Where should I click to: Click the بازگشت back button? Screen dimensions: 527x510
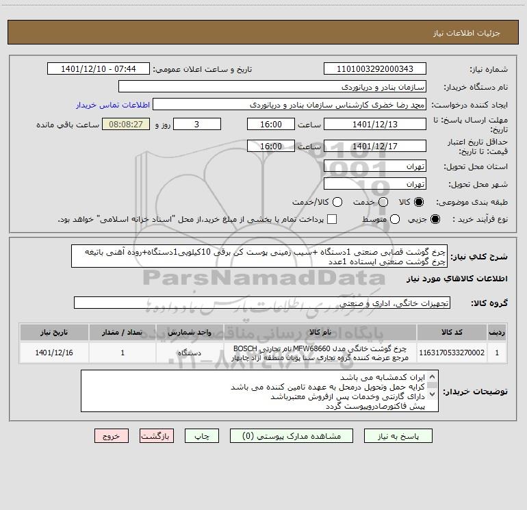157,436
